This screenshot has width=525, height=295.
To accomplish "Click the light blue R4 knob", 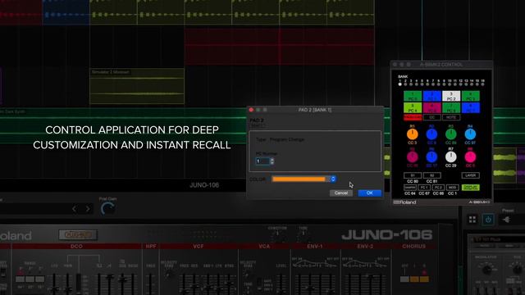I will point(470,134).
